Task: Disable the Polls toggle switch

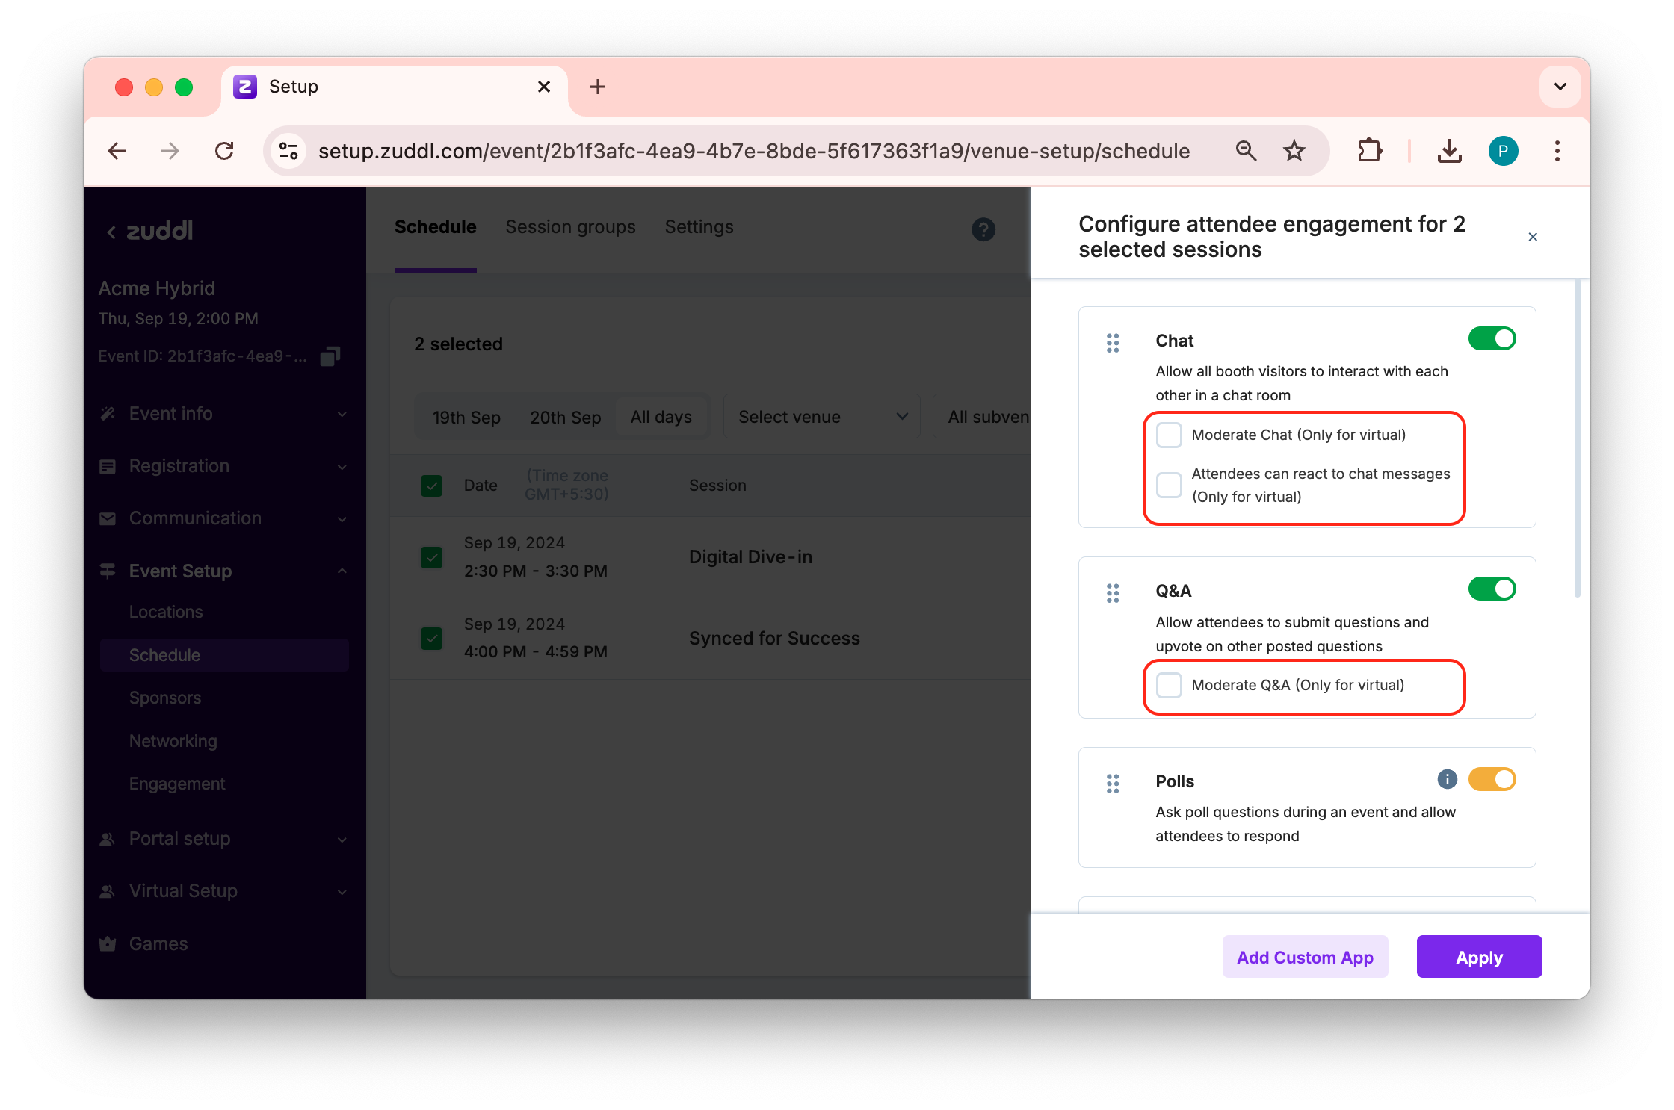Action: click(1492, 779)
